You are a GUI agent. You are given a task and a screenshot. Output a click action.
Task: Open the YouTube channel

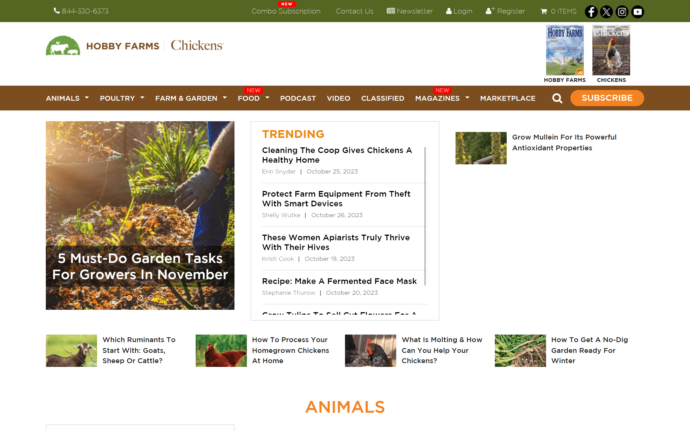637,12
